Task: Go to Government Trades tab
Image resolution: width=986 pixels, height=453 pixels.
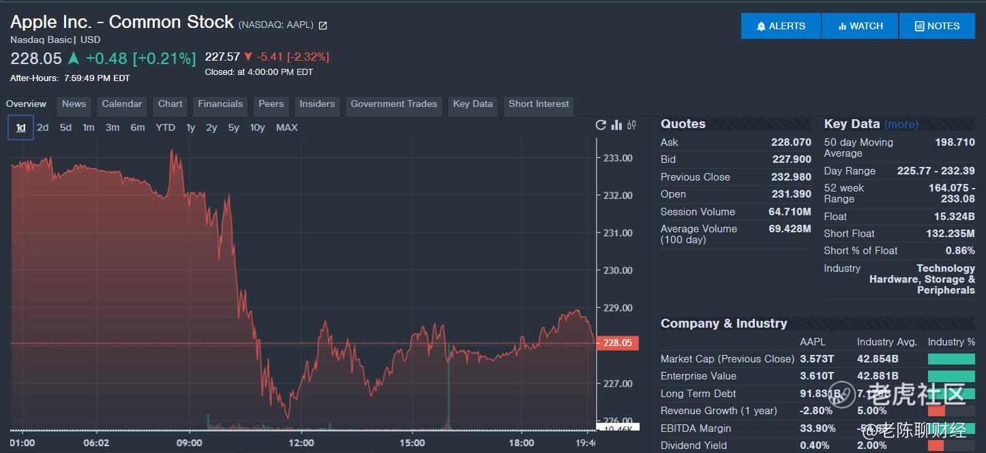Action: (393, 104)
